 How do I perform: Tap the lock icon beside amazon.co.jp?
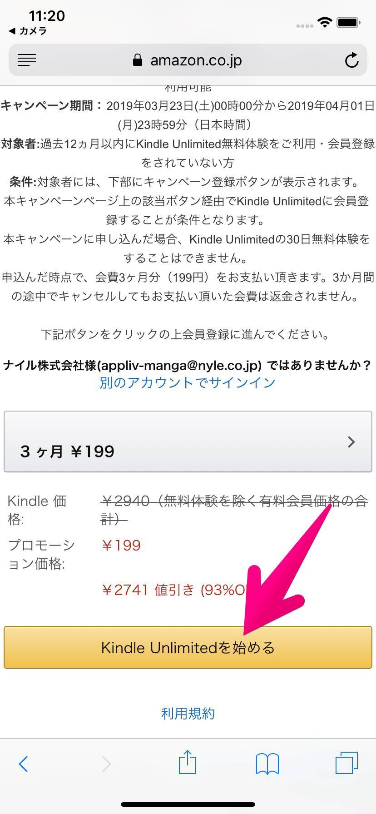click(x=138, y=60)
